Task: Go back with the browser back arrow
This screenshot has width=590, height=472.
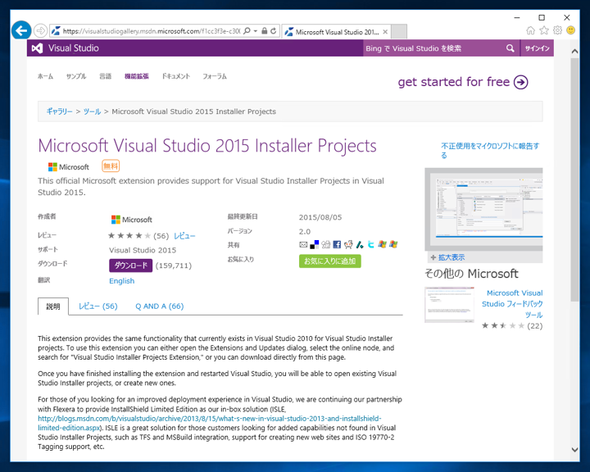Action: [x=21, y=30]
